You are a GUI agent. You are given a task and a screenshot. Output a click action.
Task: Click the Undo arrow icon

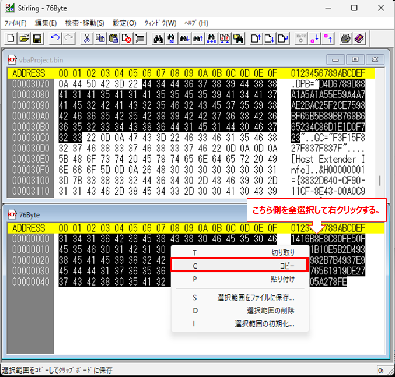click(x=55, y=38)
